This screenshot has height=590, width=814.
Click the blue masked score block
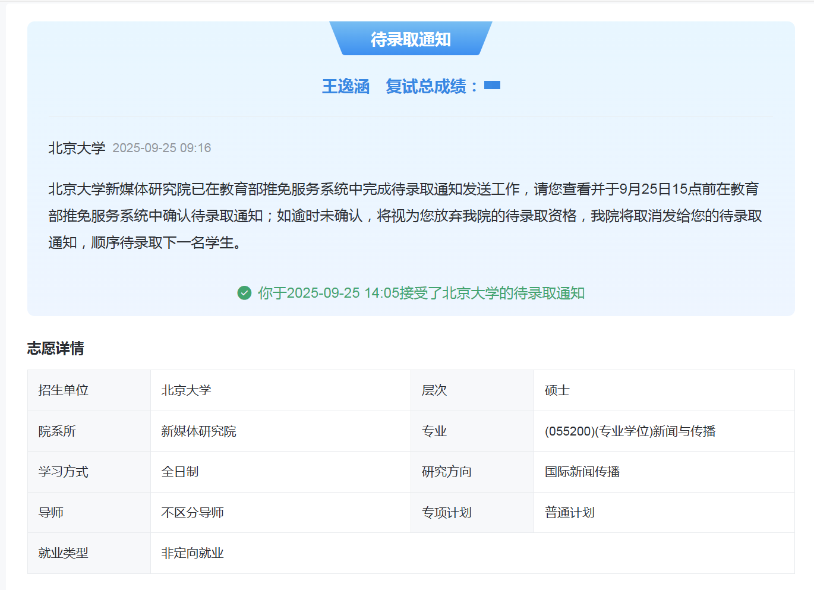[492, 86]
